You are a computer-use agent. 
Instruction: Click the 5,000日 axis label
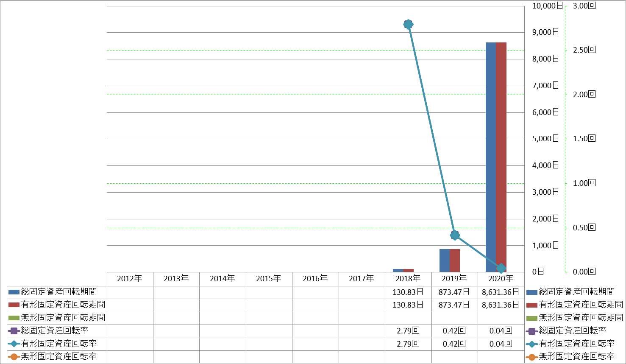coord(545,139)
